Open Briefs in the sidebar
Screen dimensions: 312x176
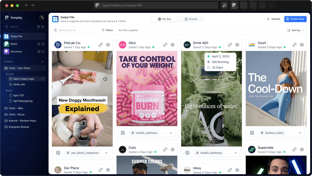14,44
